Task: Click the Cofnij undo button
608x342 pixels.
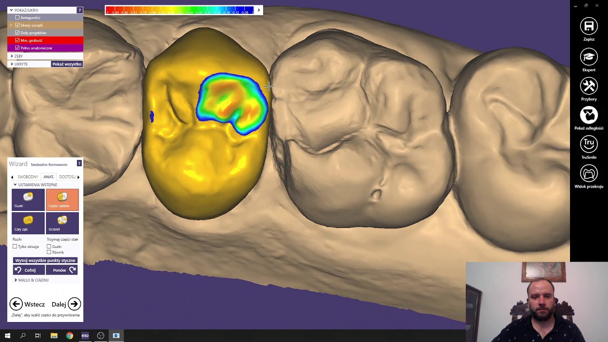Action: pyautogui.click(x=29, y=270)
